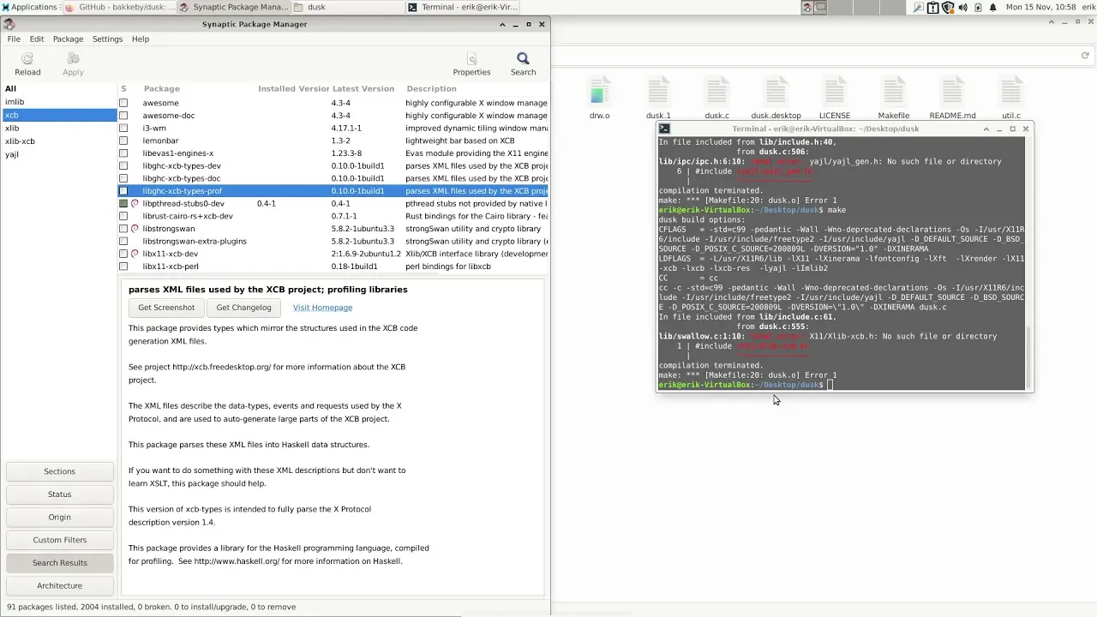Open the Settings menu
This screenshot has height=617, width=1097.
pyautogui.click(x=107, y=39)
